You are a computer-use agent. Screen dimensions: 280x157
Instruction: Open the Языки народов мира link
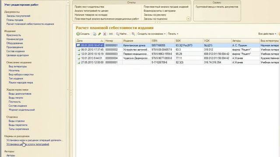[21, 82]
